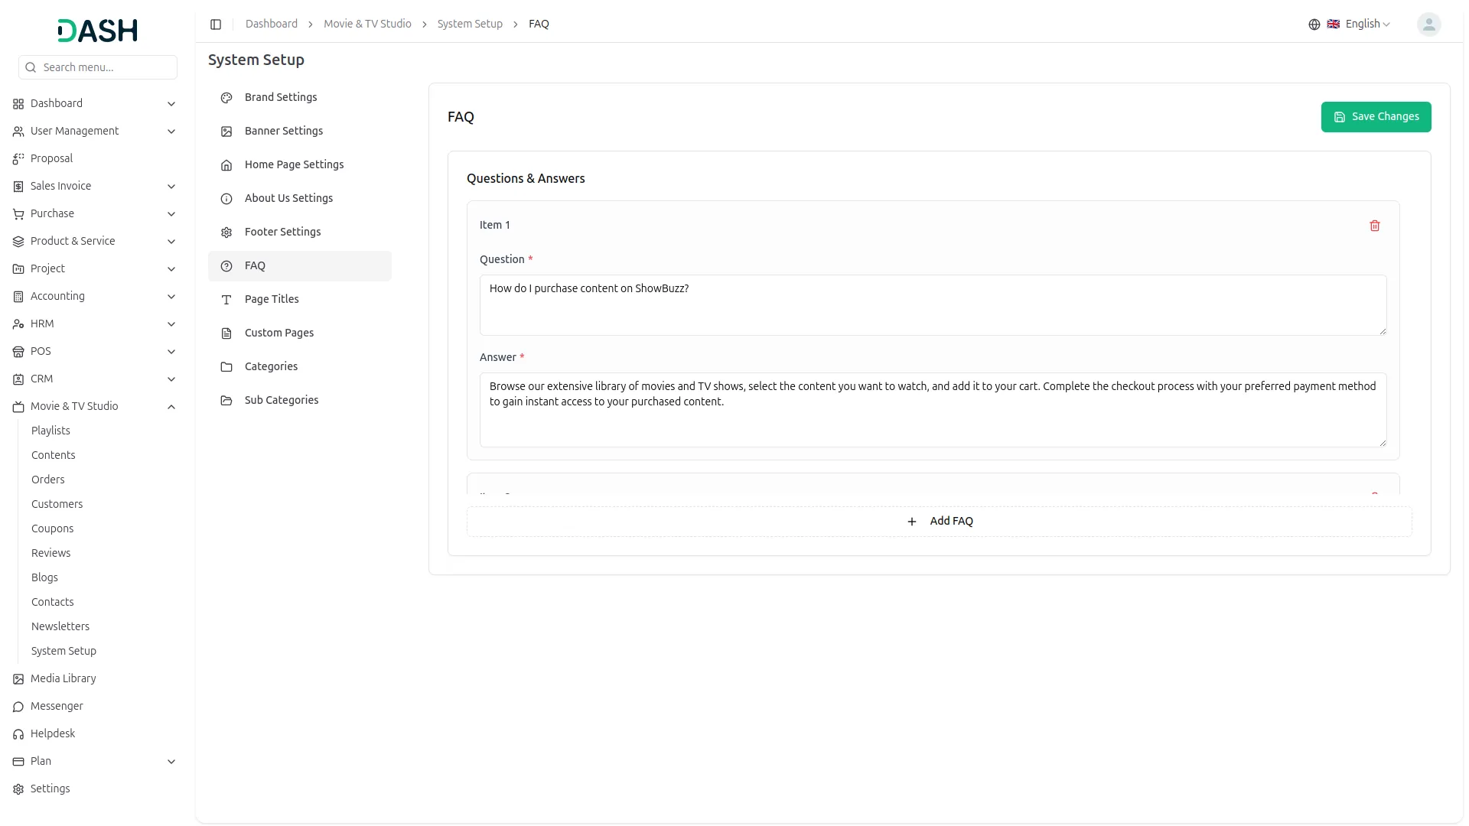
Task: Delete FAQ Item 1 with trash icon
Action: 1374,226
